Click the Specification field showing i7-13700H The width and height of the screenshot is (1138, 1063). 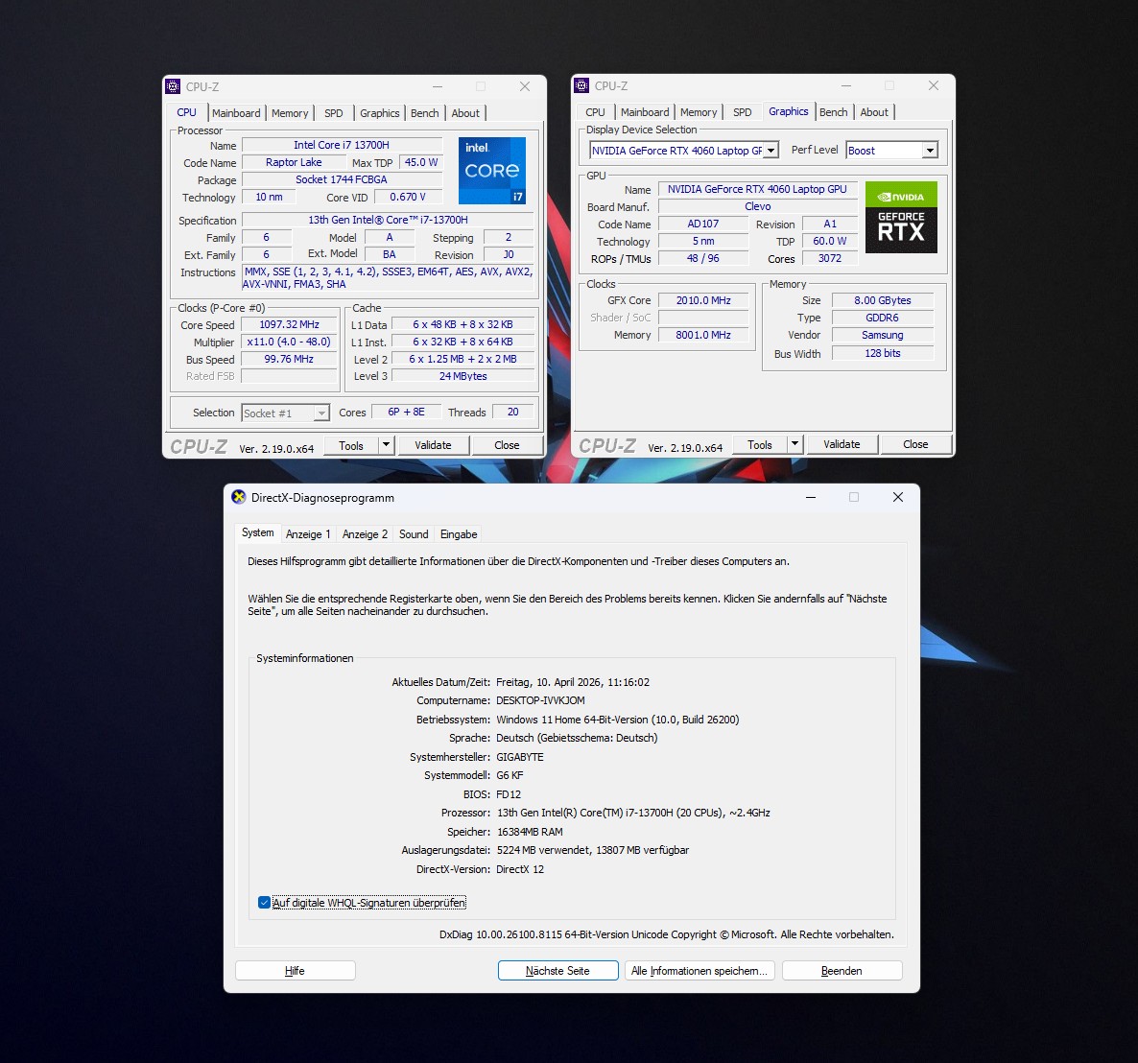click(x=388, y=220)
